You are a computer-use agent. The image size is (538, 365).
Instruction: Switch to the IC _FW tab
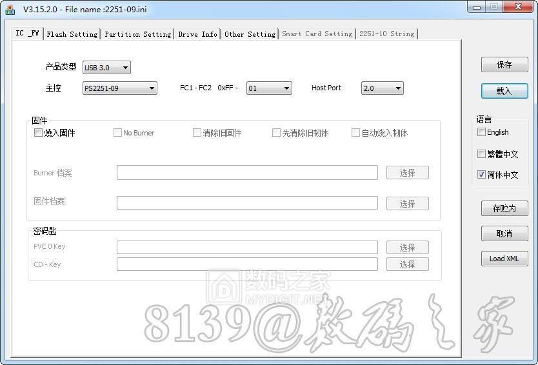pyautogui.click(x=28, y=34)
